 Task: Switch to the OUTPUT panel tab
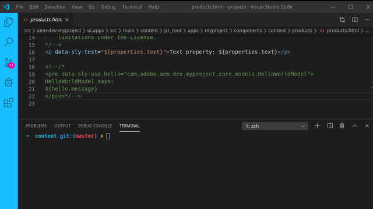62,126
